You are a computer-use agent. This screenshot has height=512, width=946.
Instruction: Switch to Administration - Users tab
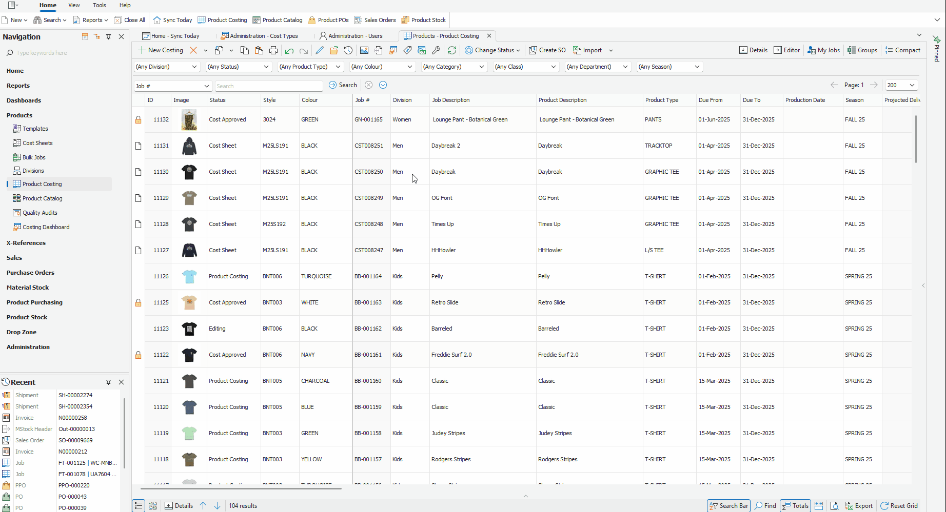(351, 36)
